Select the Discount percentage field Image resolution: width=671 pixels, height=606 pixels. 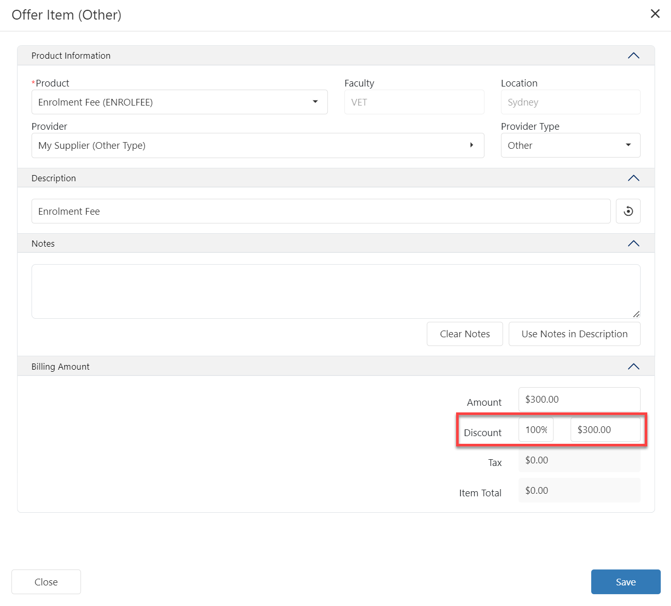coord(535,430)
